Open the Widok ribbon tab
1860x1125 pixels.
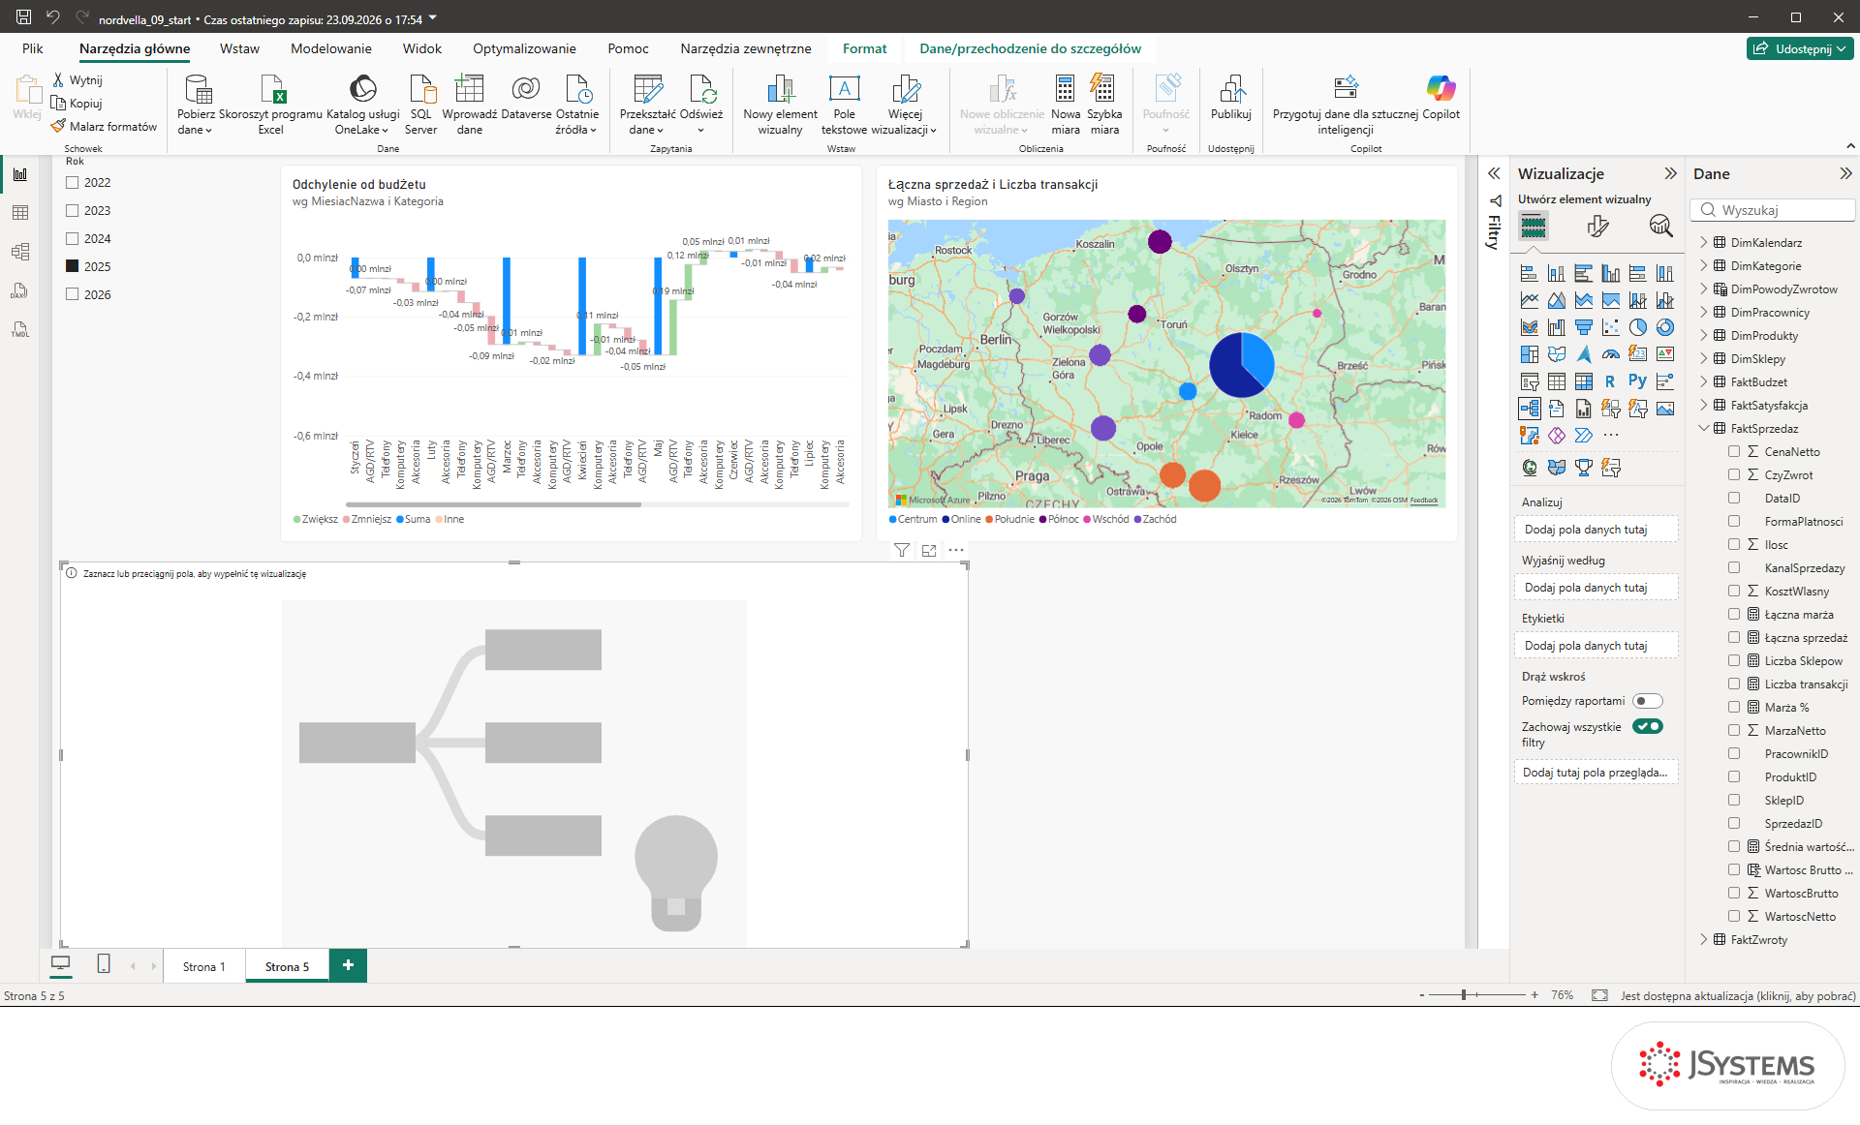click(422, 48)
